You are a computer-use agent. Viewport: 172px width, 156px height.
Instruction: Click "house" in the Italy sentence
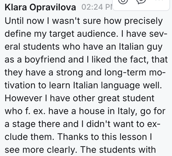click(92, 111)
